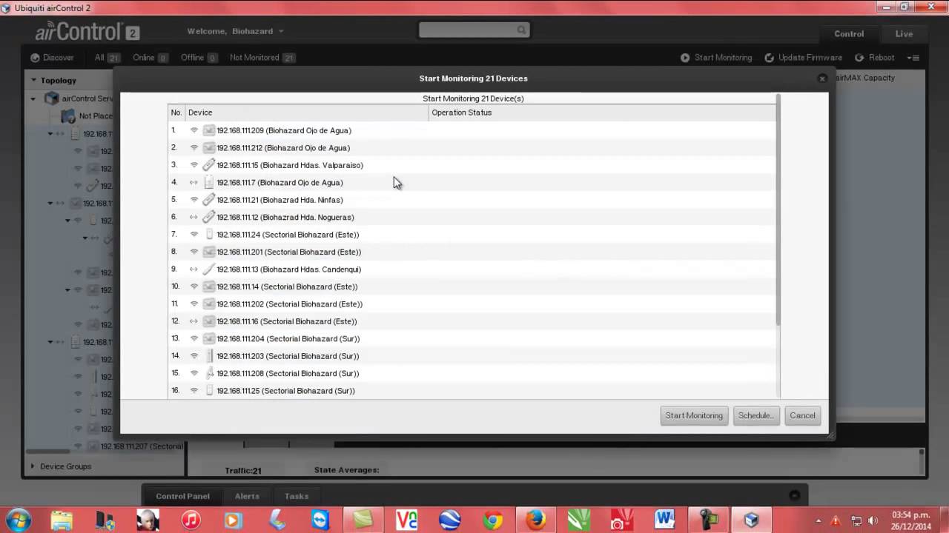Cancel the Start Monitoring dialog

click(x=802, y=415)
